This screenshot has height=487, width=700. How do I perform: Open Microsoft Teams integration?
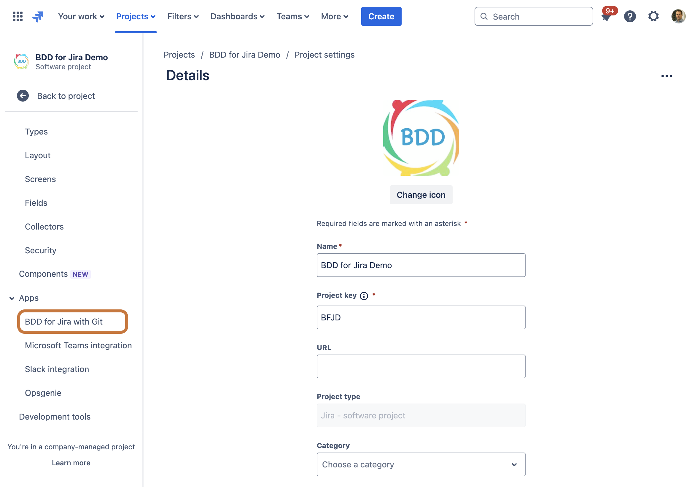[x=78, y=345]
